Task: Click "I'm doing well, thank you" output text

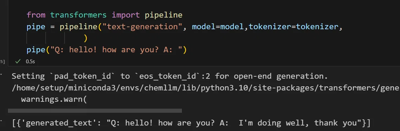Action: 298,123
